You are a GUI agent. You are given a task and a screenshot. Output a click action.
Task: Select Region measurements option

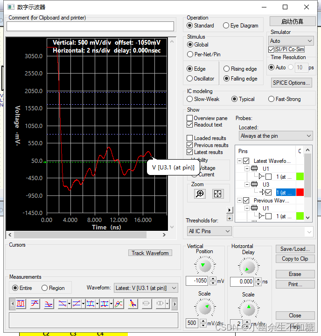pos(53,288)
